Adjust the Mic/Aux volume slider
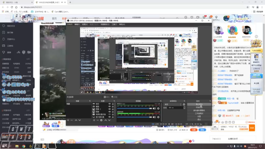Viewport: 265px width, 149px height. click(x=134, y=109)
